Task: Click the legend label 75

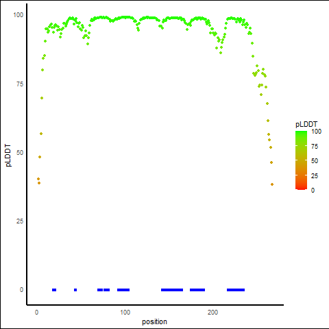Action: point(315,147)
